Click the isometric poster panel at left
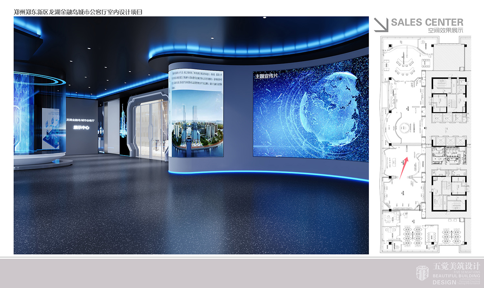484x288 pixels. click(50, 129)
